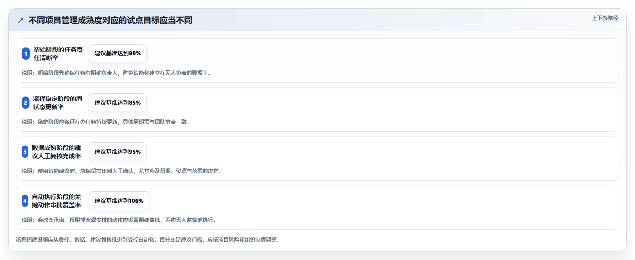Click the arrow icon beside the panel title
635x260 pixels.
21,20
